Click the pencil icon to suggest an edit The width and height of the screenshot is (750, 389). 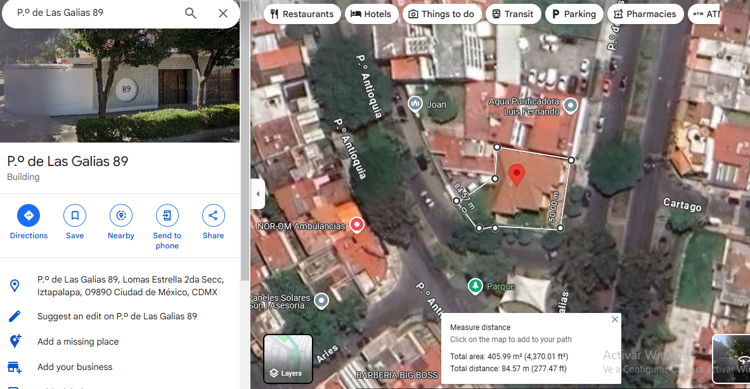tap(15, 316)
